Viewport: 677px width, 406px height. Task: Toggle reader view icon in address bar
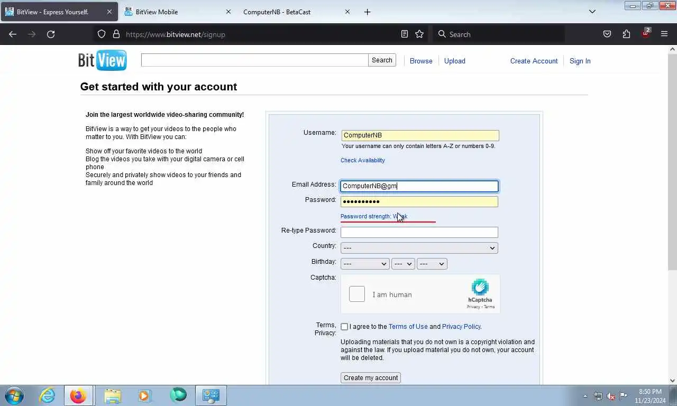pyautogui.click(x=405, y=34)
